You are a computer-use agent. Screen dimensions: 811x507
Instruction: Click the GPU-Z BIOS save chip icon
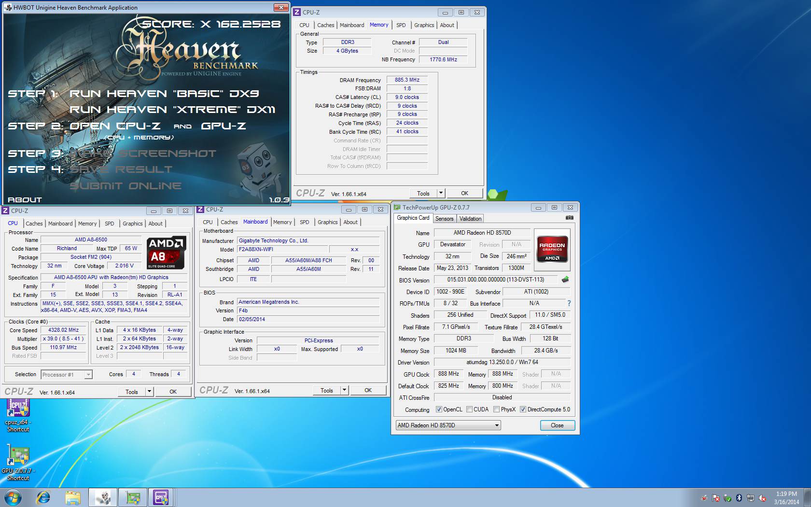point(565,280)
